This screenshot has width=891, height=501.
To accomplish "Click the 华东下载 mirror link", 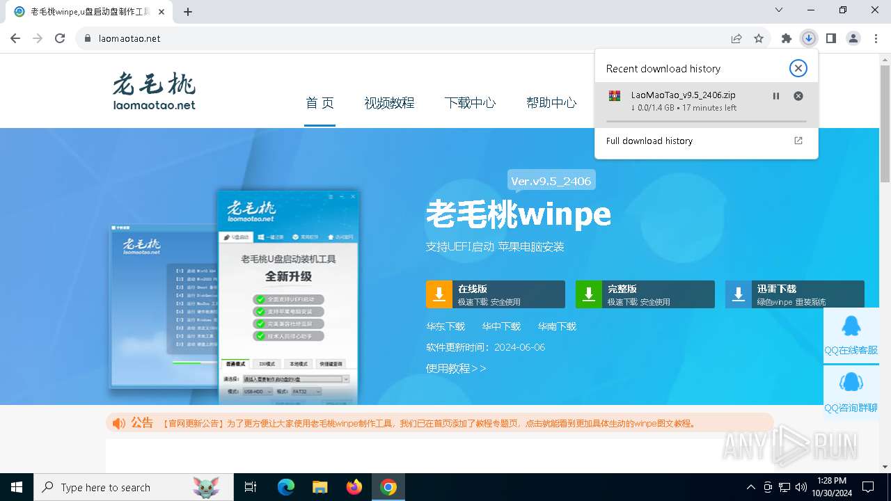I will tap(445, 326).
